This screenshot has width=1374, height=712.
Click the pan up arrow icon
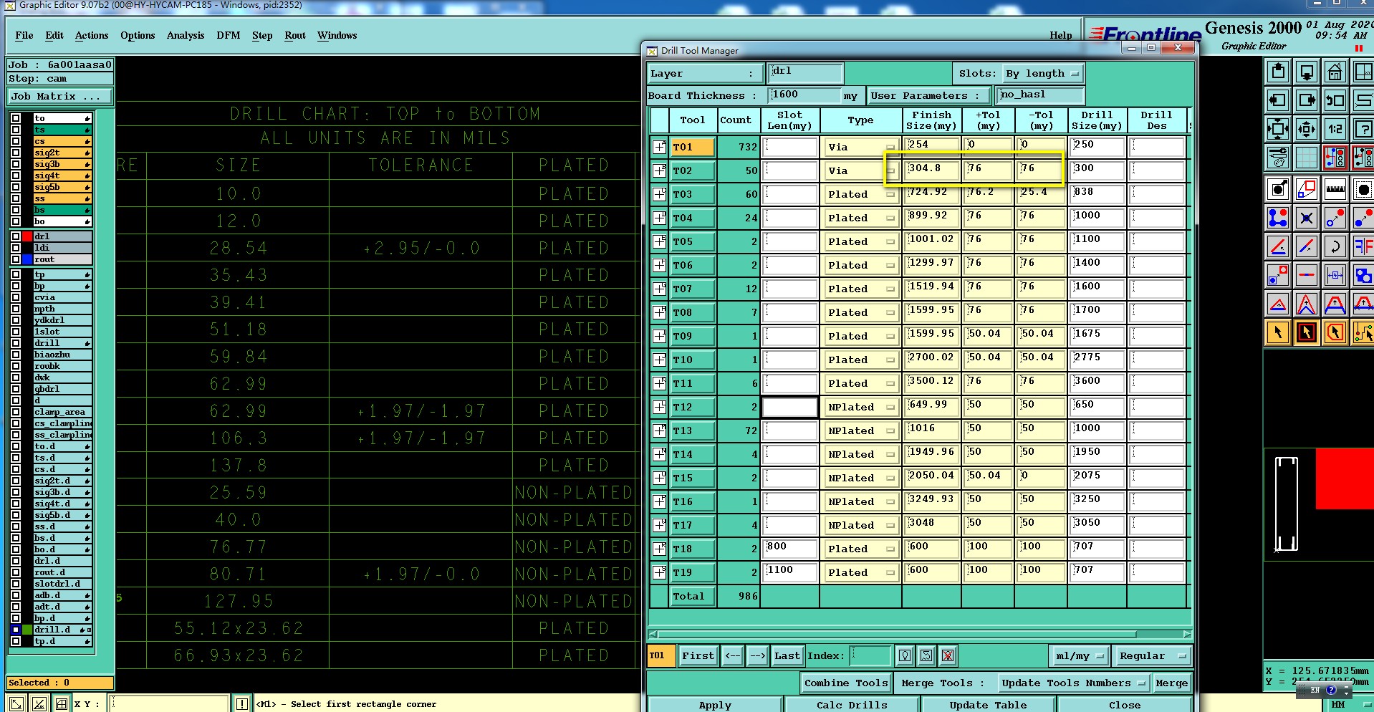pos(1278,72)
